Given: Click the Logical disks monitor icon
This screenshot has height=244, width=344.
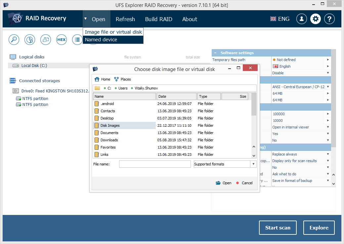Looking at the screenshot, I should tap(13, 57).
